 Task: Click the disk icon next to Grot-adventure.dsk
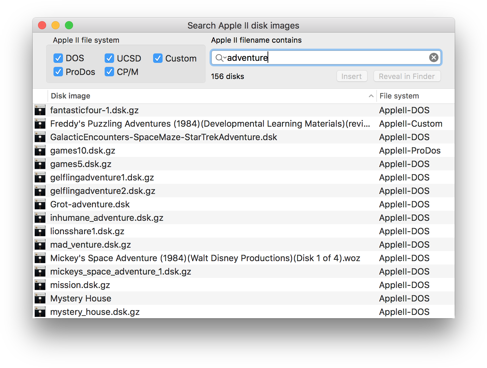point(40,204)
